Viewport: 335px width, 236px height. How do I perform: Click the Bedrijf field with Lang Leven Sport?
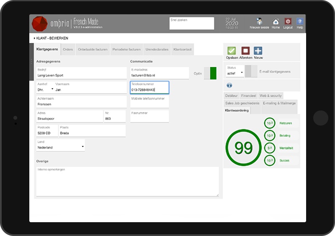click(81, 73)
